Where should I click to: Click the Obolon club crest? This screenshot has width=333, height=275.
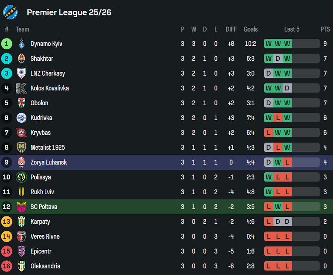(x=21, y=103)
